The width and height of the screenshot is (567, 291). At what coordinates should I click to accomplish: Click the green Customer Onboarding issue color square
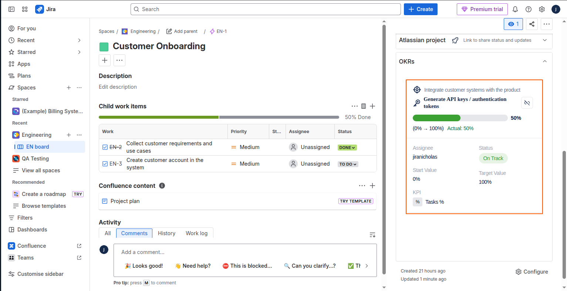coord(104,47)
